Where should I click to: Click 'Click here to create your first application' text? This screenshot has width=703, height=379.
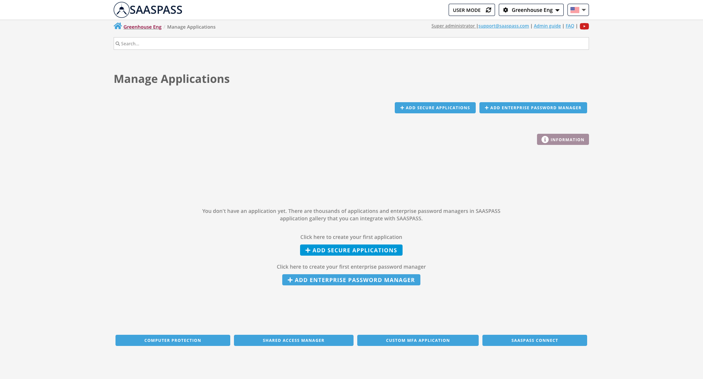(351, 237)
